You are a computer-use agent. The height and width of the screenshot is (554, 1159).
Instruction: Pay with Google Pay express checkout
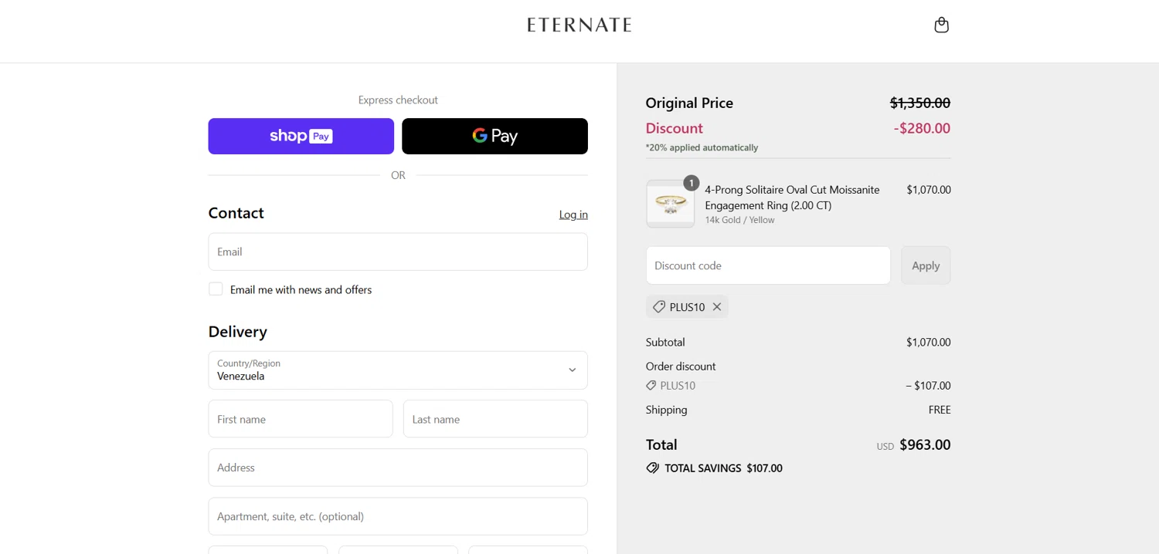495,136
